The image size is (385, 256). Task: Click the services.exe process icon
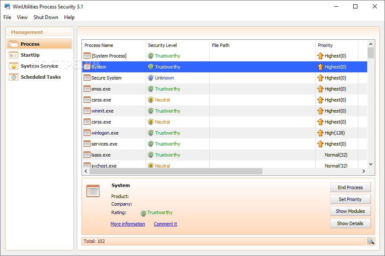[87, 144]
